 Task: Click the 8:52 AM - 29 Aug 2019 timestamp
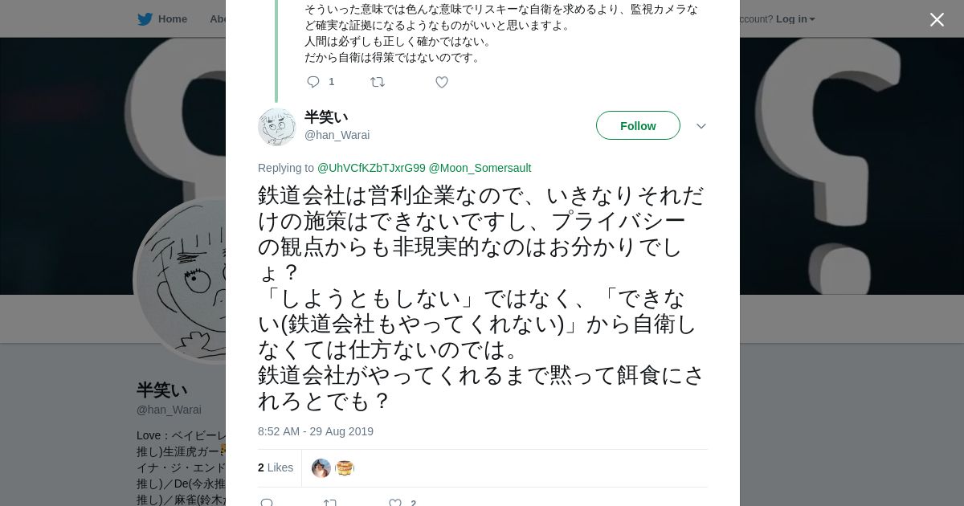click(316, 431)
